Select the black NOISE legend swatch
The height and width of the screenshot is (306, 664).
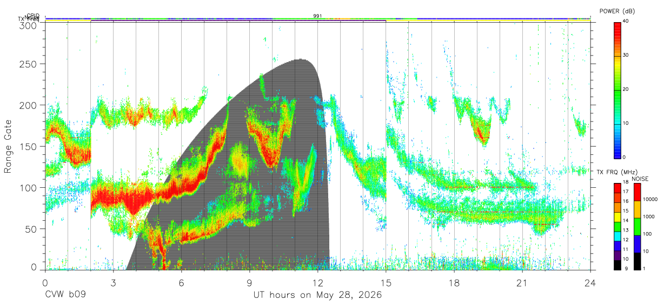click(x=636, y=260)
